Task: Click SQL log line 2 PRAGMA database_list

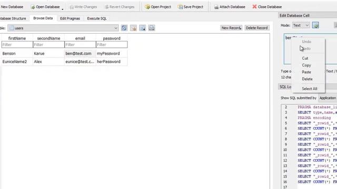Action: (x=317, y=107)
